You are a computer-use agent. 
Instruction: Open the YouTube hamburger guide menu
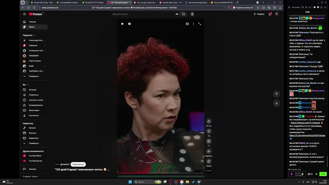[24, 14]
